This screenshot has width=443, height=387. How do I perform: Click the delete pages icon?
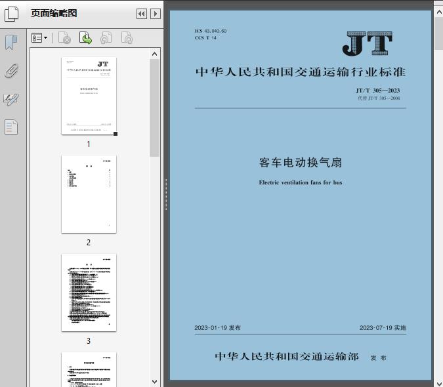(64, 38)
